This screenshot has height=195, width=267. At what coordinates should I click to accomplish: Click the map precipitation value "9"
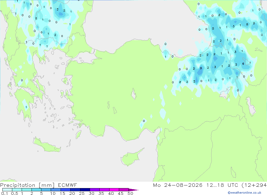point(201,68)
